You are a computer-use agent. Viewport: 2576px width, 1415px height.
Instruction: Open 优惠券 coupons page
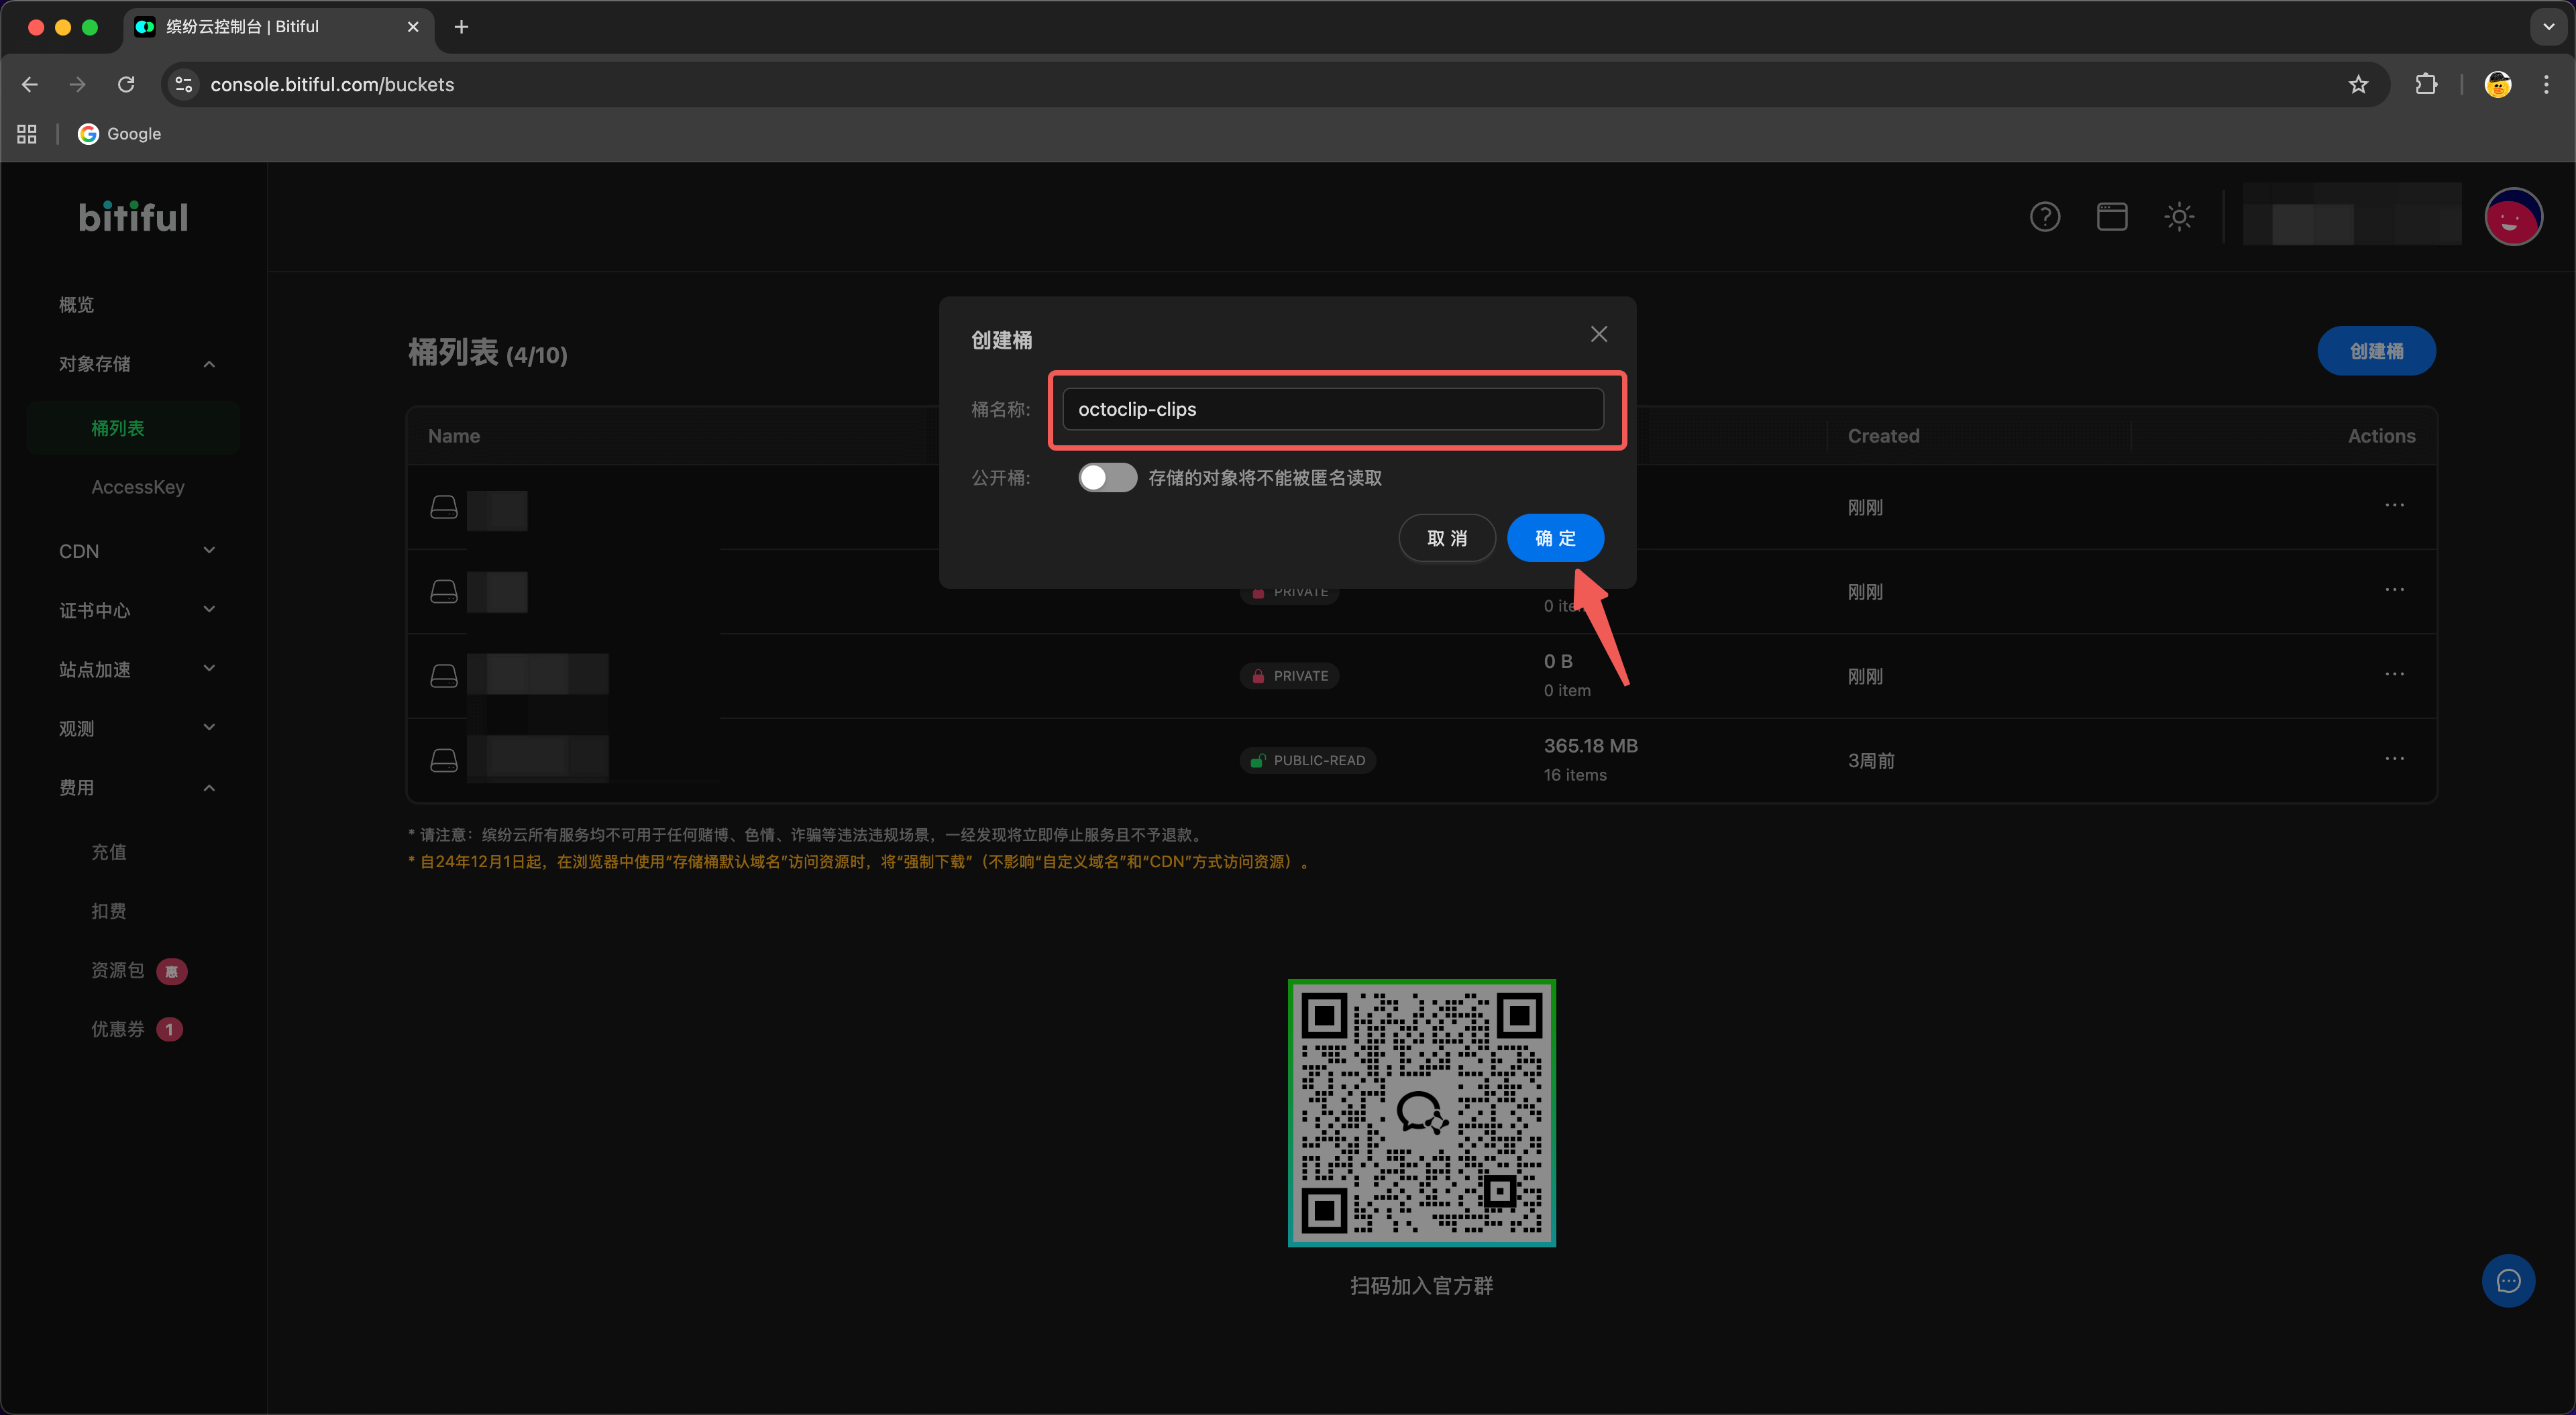117,1029
